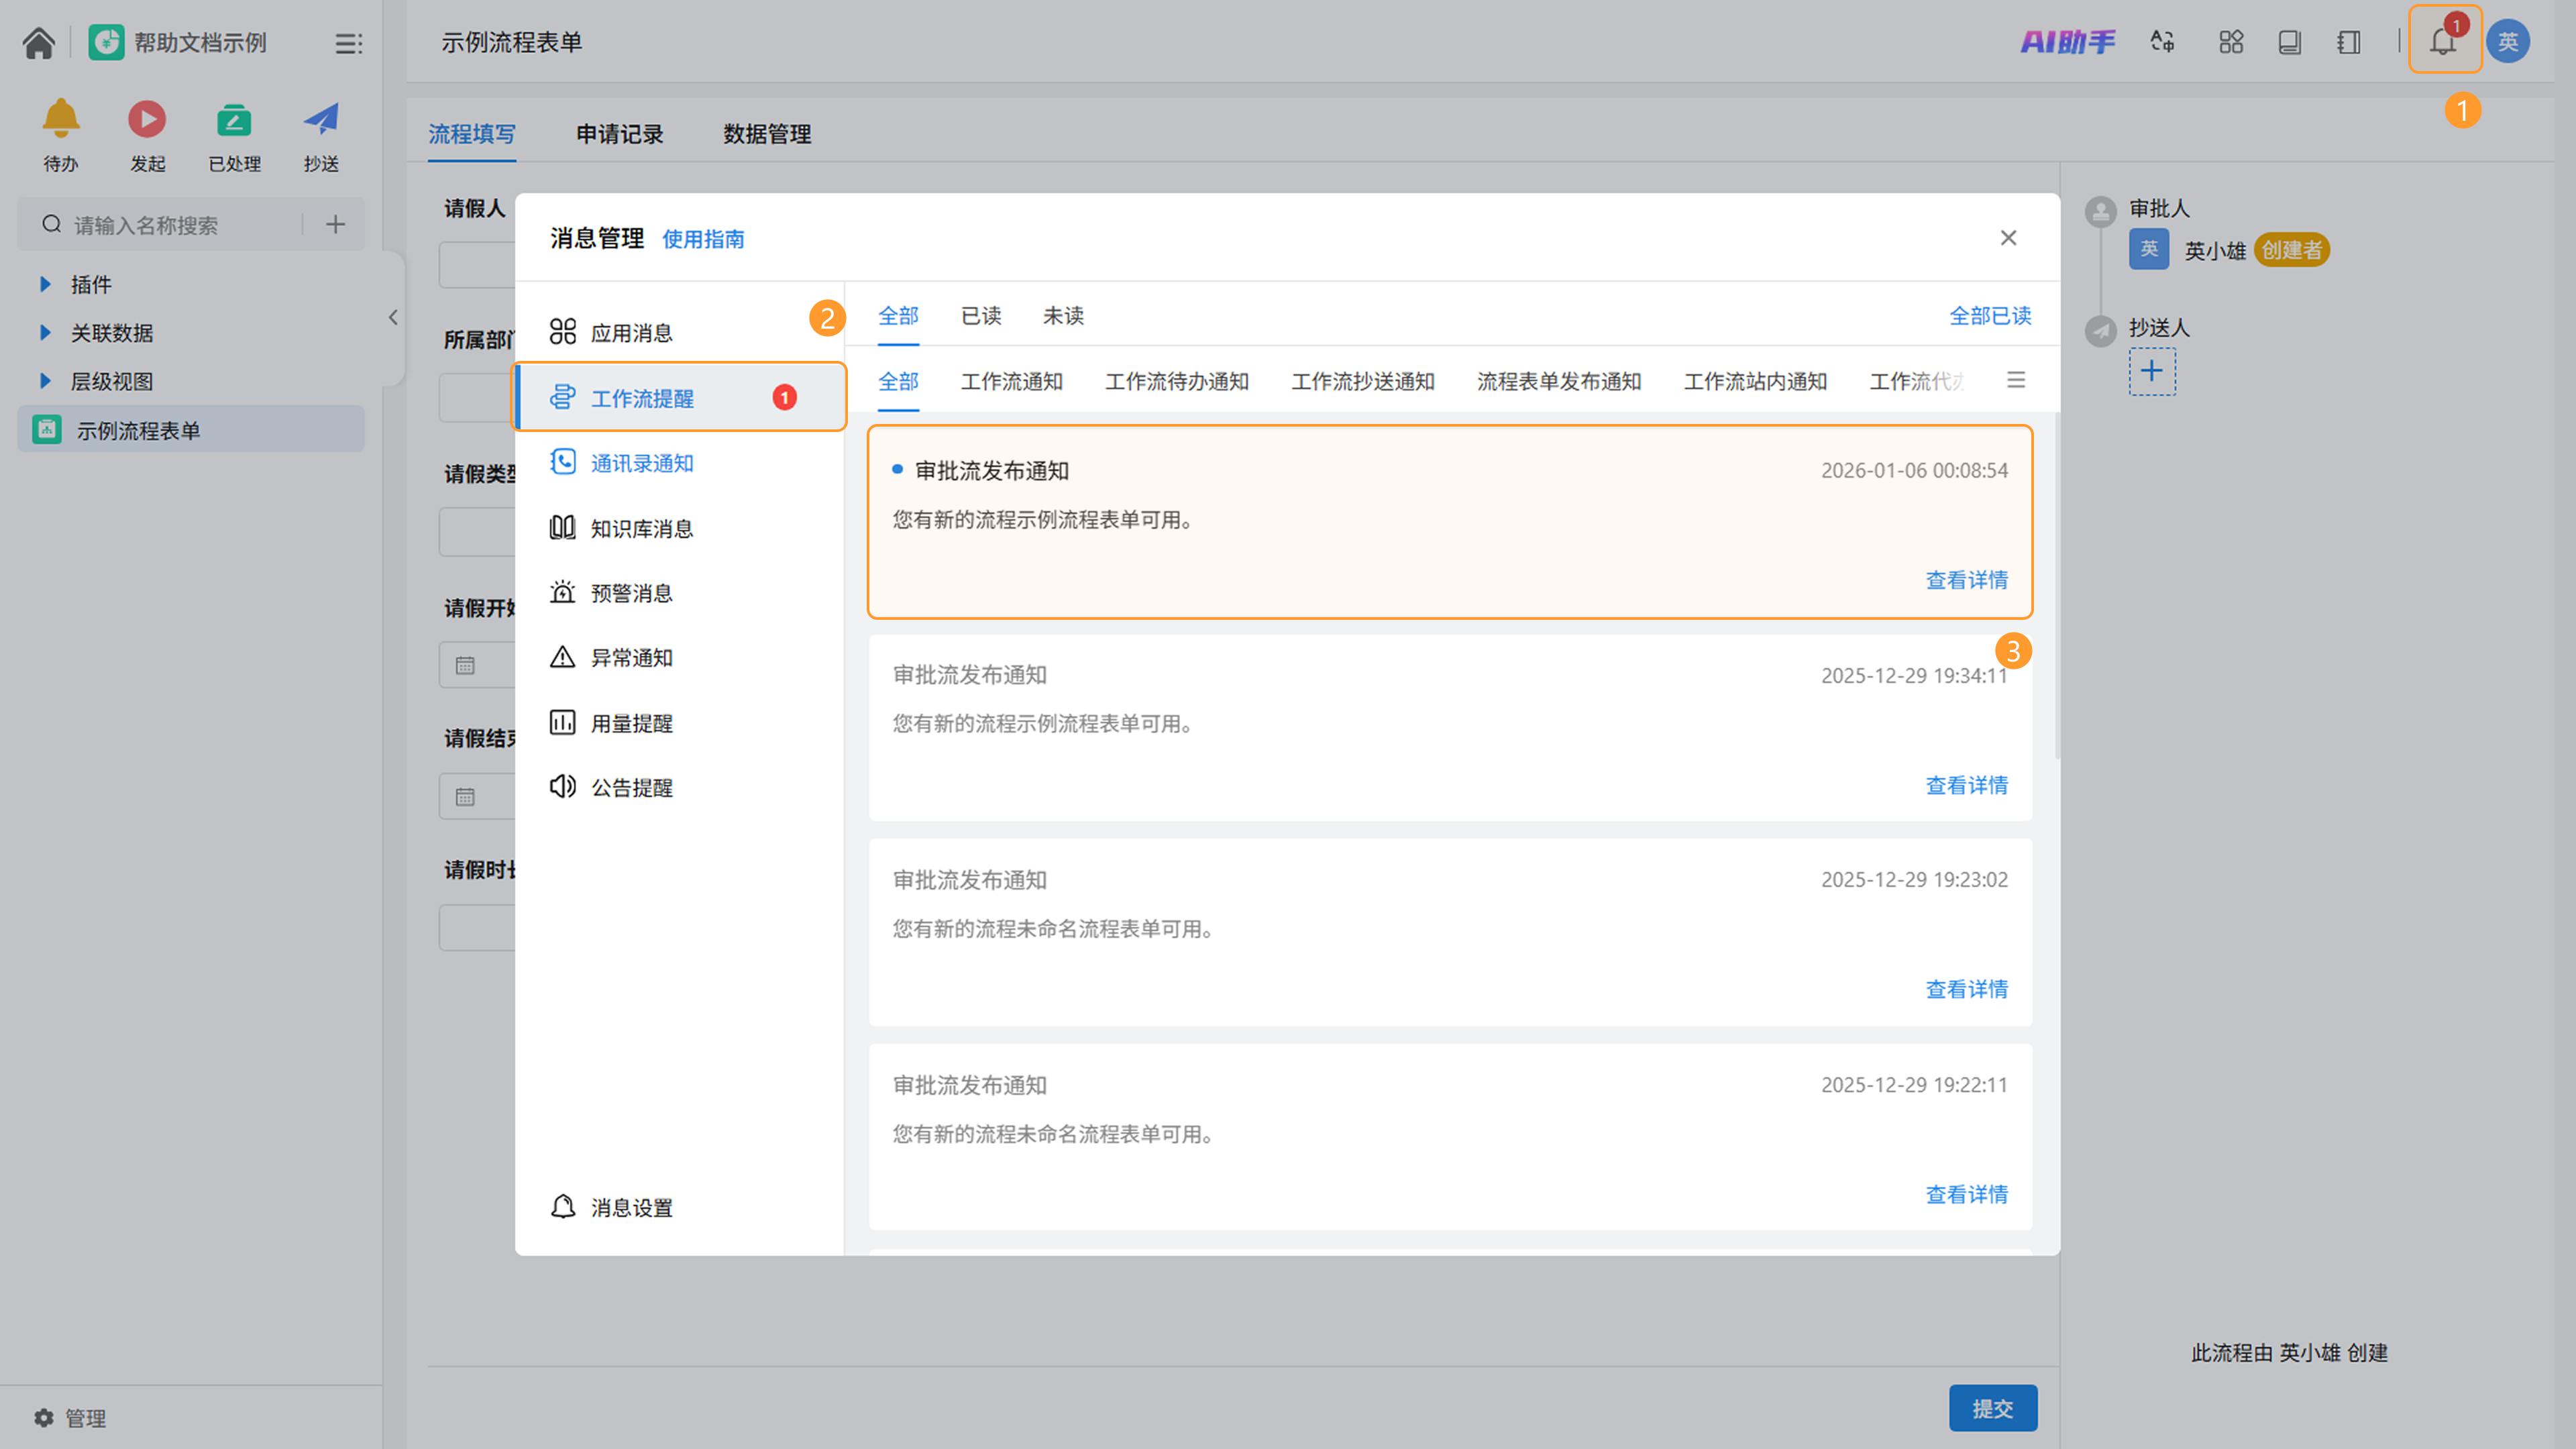2576x1449 pixels.
Task: Select 通讯录通知 in message categories
Action: point(641,463)
